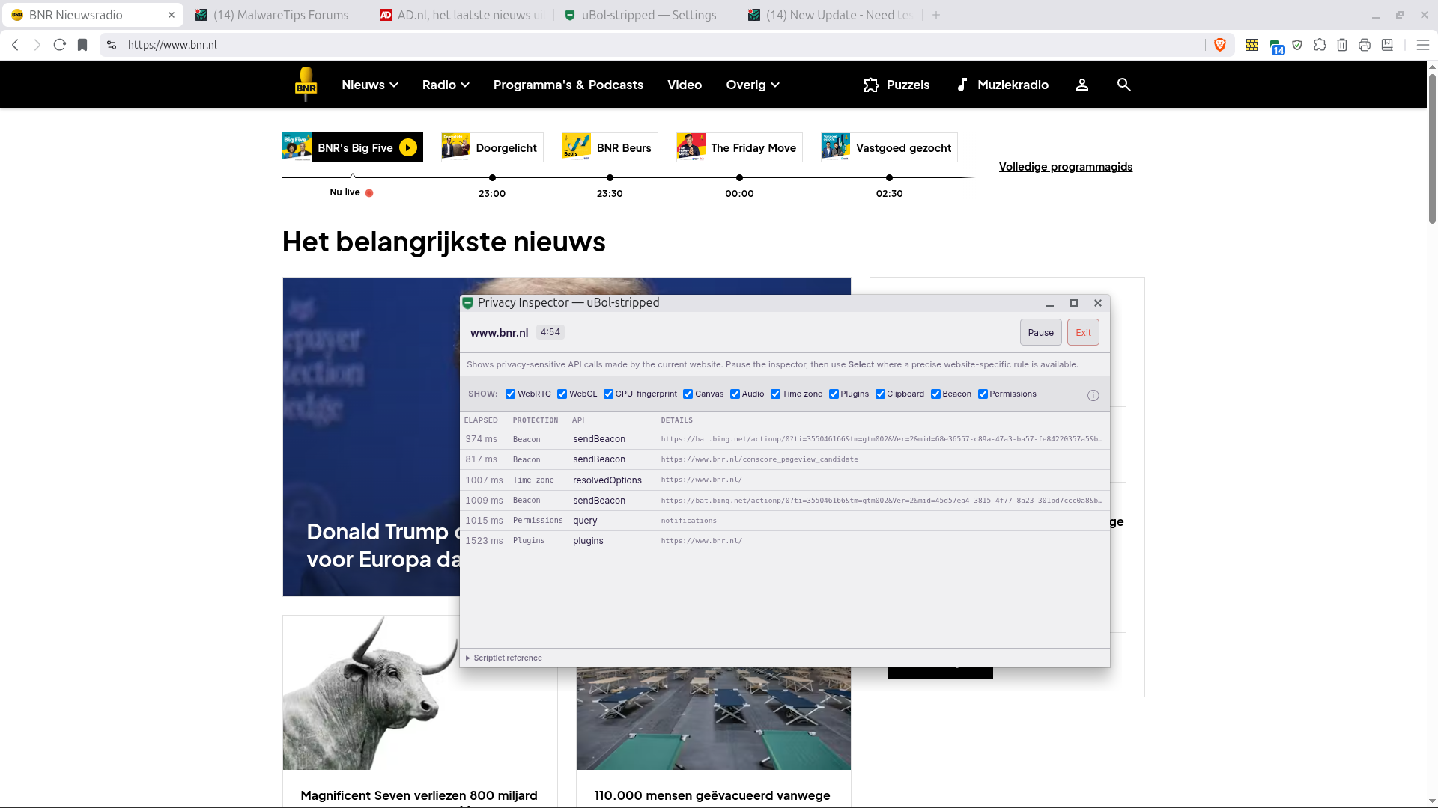Uncheck the Permissions filter checkbox

pos(983,394)
